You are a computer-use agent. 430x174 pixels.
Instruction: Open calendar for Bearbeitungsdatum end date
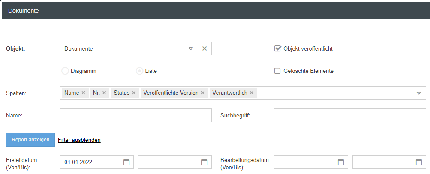(419, 162)
